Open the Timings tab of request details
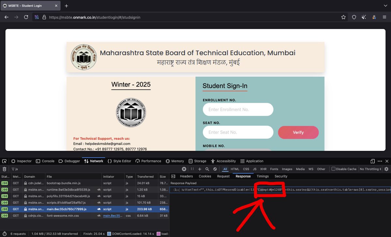 point(263,176)
